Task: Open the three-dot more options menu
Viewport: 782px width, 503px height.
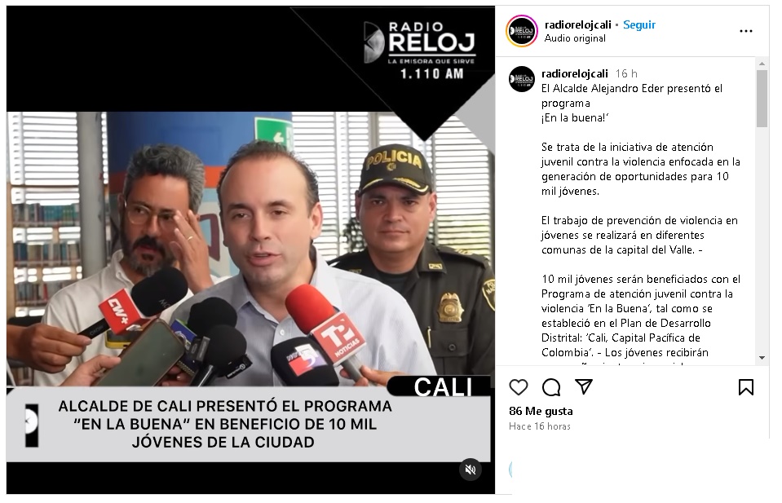Action: [745, 31]
